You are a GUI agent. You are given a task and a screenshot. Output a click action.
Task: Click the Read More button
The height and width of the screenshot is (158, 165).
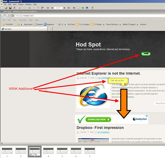pos(159,103)
